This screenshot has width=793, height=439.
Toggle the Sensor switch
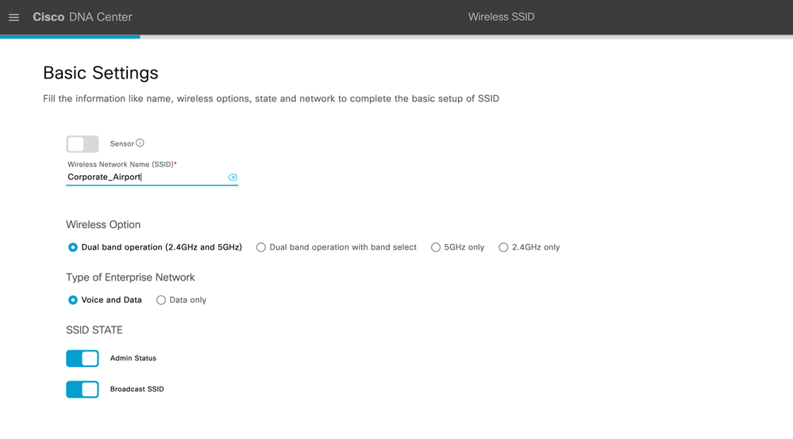coord(83,143)
